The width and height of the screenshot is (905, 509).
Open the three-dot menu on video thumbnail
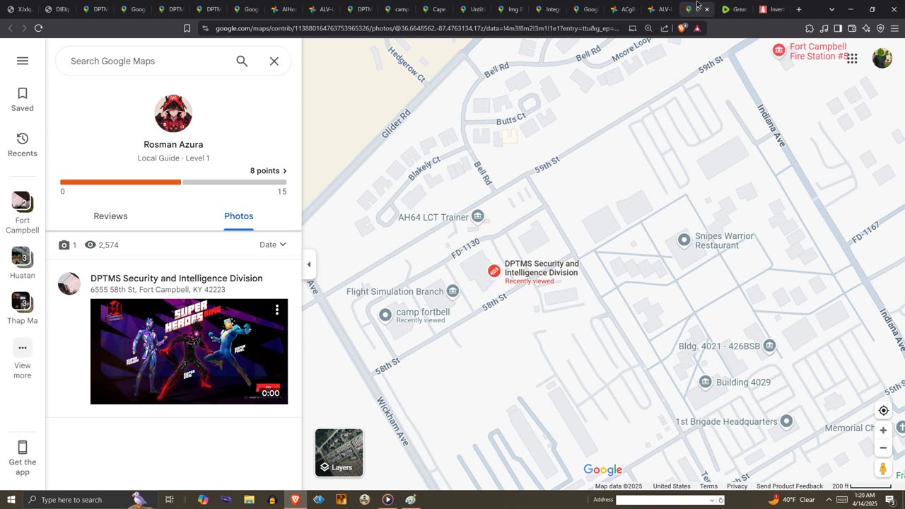(277, 310)
